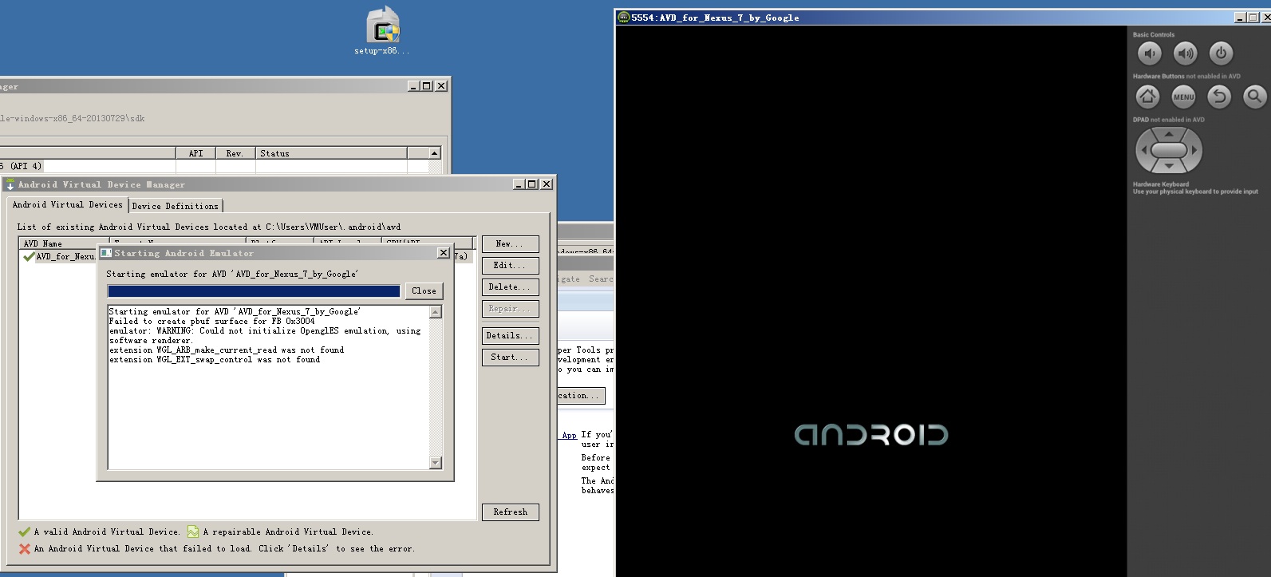Viewport: 1271px width, 577px height.
Task: Tap the emulator Search hardware button
Action: (x=1254, y=97)
